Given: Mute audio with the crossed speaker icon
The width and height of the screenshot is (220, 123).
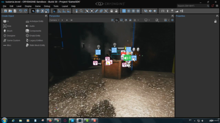Looking at the screenshot, I should [146, 11].
